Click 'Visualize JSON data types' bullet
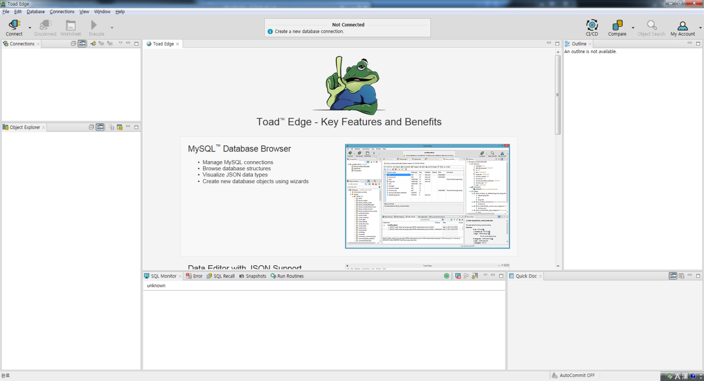This screenshot has width=704, height=381. coord(235,175)
